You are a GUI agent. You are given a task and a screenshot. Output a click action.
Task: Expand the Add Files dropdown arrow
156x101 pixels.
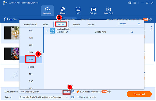coord(19,19)
